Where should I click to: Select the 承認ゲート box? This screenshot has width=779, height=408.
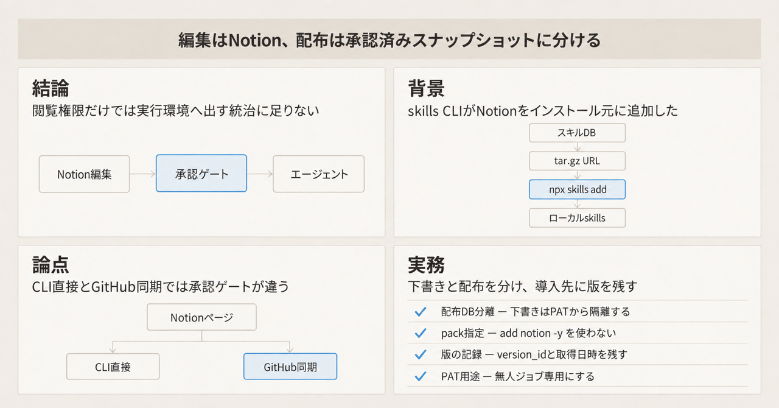coord(201,174)
